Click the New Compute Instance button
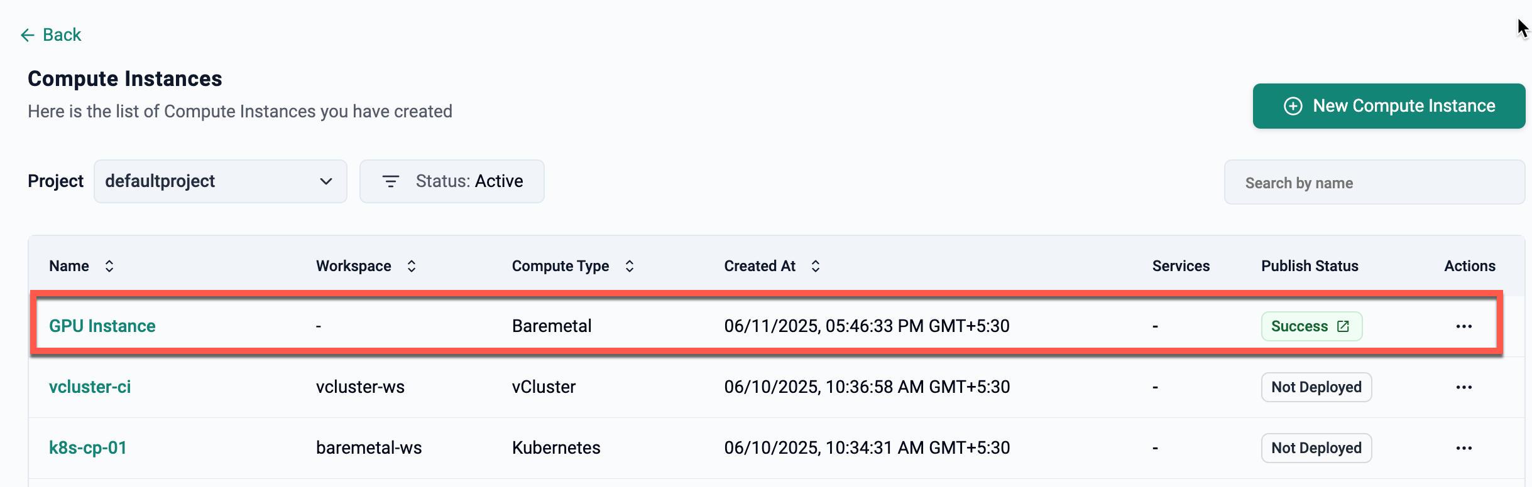 1389,106
